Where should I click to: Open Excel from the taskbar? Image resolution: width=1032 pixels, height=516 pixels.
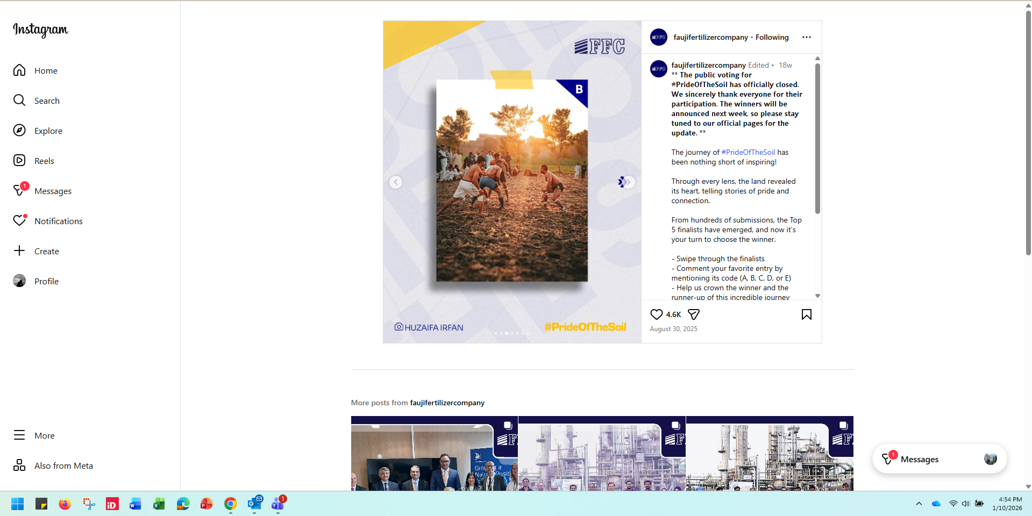click(x=159, y=504)
